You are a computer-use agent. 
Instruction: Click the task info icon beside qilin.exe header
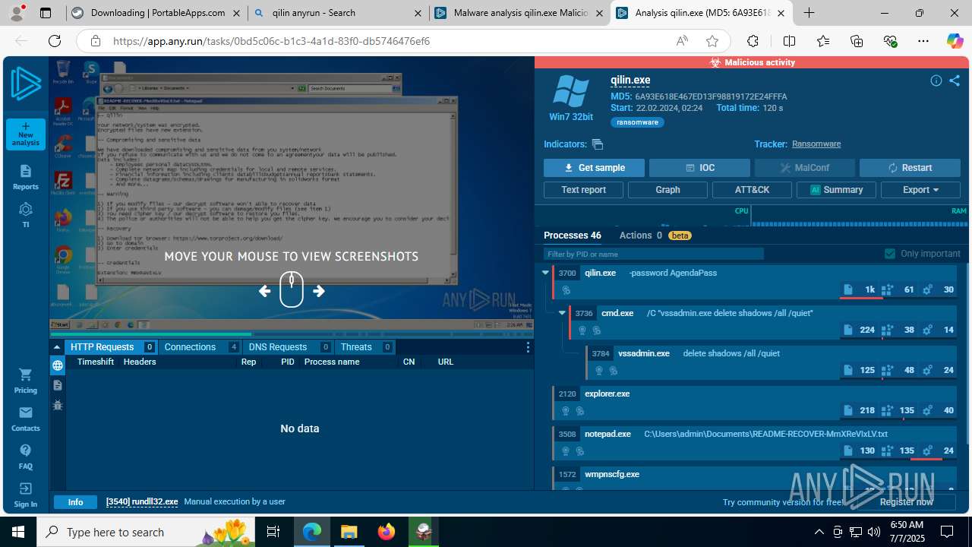coord(936,81)
